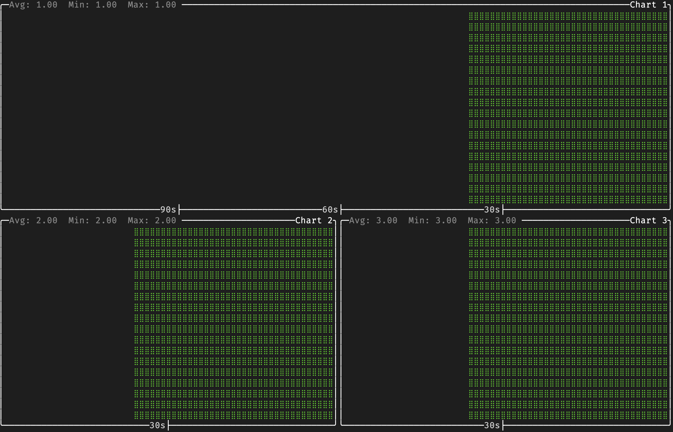Image resolution: width=673 pixels, height=432 pixels.
Task: Click the Chart 3 title
Action: (x=648, y=221)
